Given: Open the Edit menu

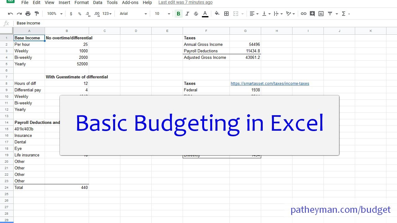Looking at the screenshot, I should tap(37, 2).
